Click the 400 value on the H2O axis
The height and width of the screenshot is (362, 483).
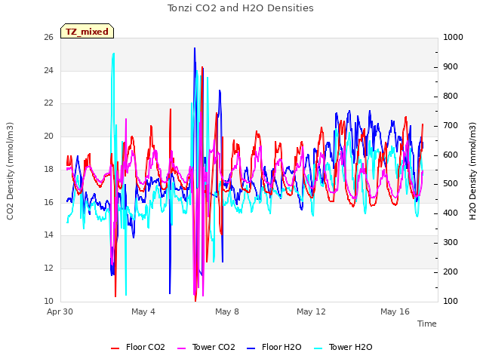(451, 213)
